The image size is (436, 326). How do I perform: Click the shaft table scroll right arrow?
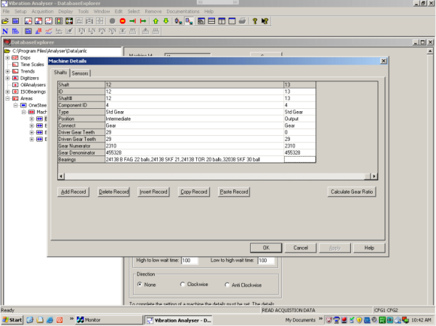point(374,176)
